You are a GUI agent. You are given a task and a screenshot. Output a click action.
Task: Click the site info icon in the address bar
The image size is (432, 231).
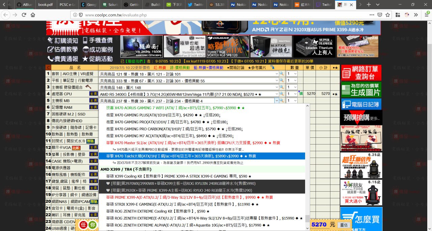(75, 15)
